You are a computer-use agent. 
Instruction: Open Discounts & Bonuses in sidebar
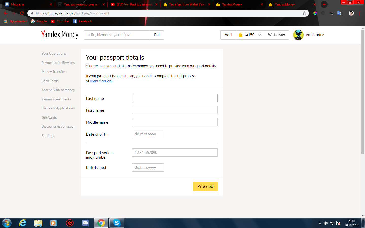click(58, 126)
